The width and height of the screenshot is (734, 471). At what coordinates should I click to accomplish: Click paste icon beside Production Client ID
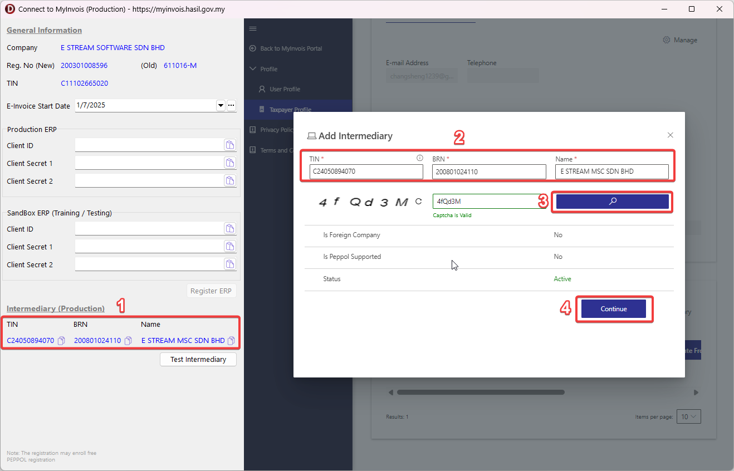pos(229,145)
